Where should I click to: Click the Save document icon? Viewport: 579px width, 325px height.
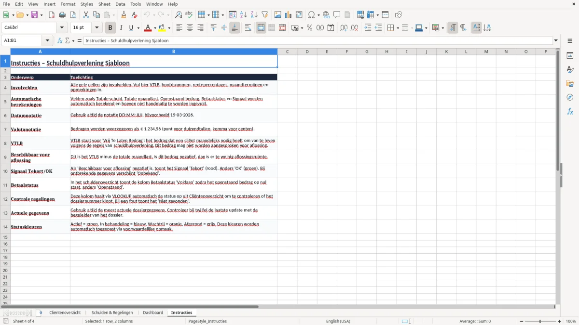tap(34, 15)
